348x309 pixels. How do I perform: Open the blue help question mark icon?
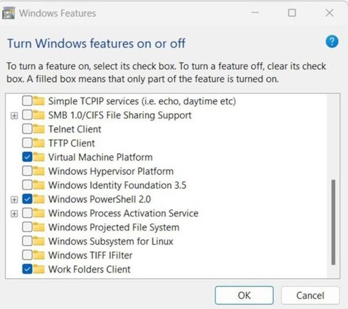[x=332, y=41]
